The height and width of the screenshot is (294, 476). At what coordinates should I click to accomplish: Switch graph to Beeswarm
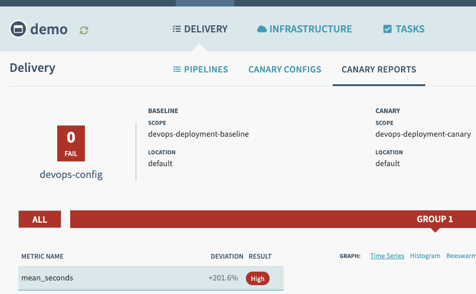(461, 256)
